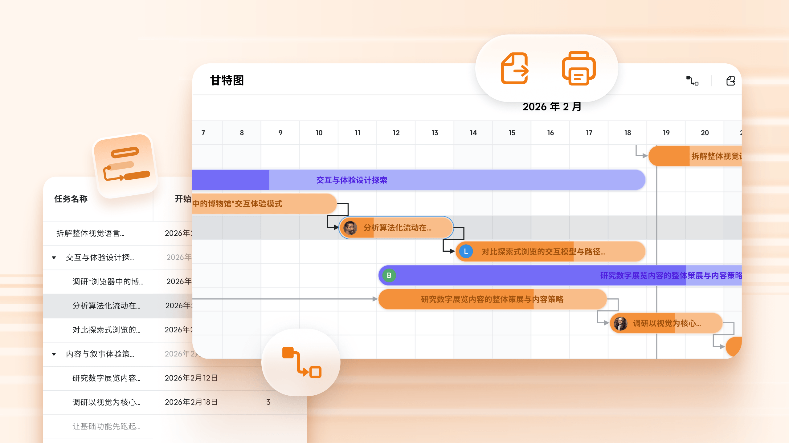Select the 对比探索式浏览的 task row
This screenshot has width=789, height=443.
click(106, 330)
